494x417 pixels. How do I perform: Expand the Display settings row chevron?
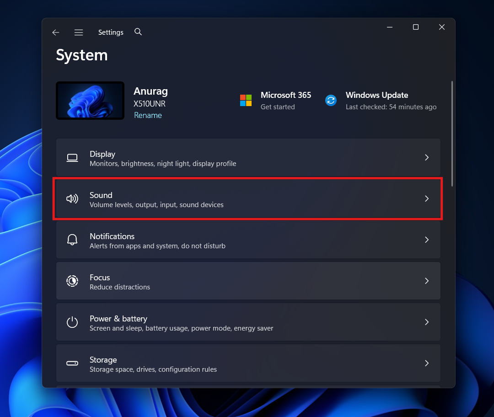tap(427, 157)
